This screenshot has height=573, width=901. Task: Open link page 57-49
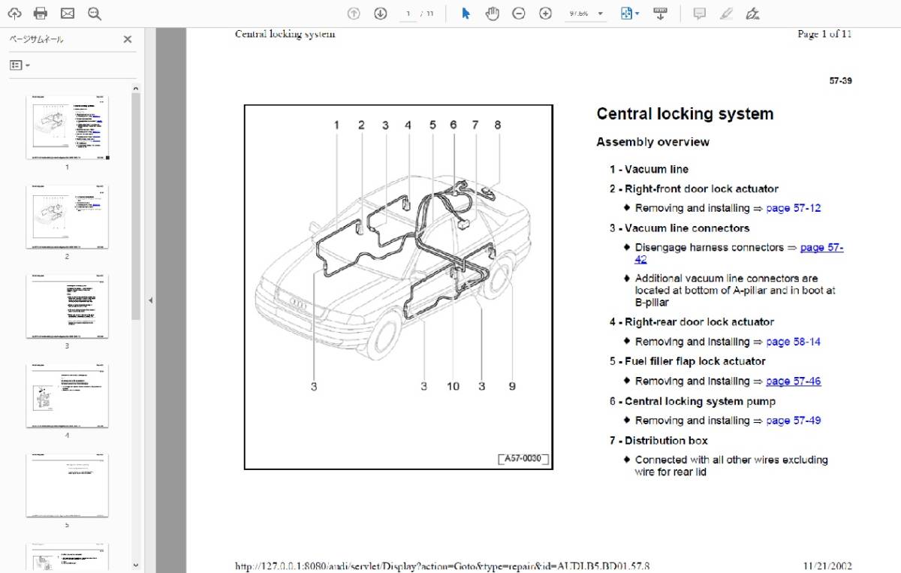tap(793, 421)
